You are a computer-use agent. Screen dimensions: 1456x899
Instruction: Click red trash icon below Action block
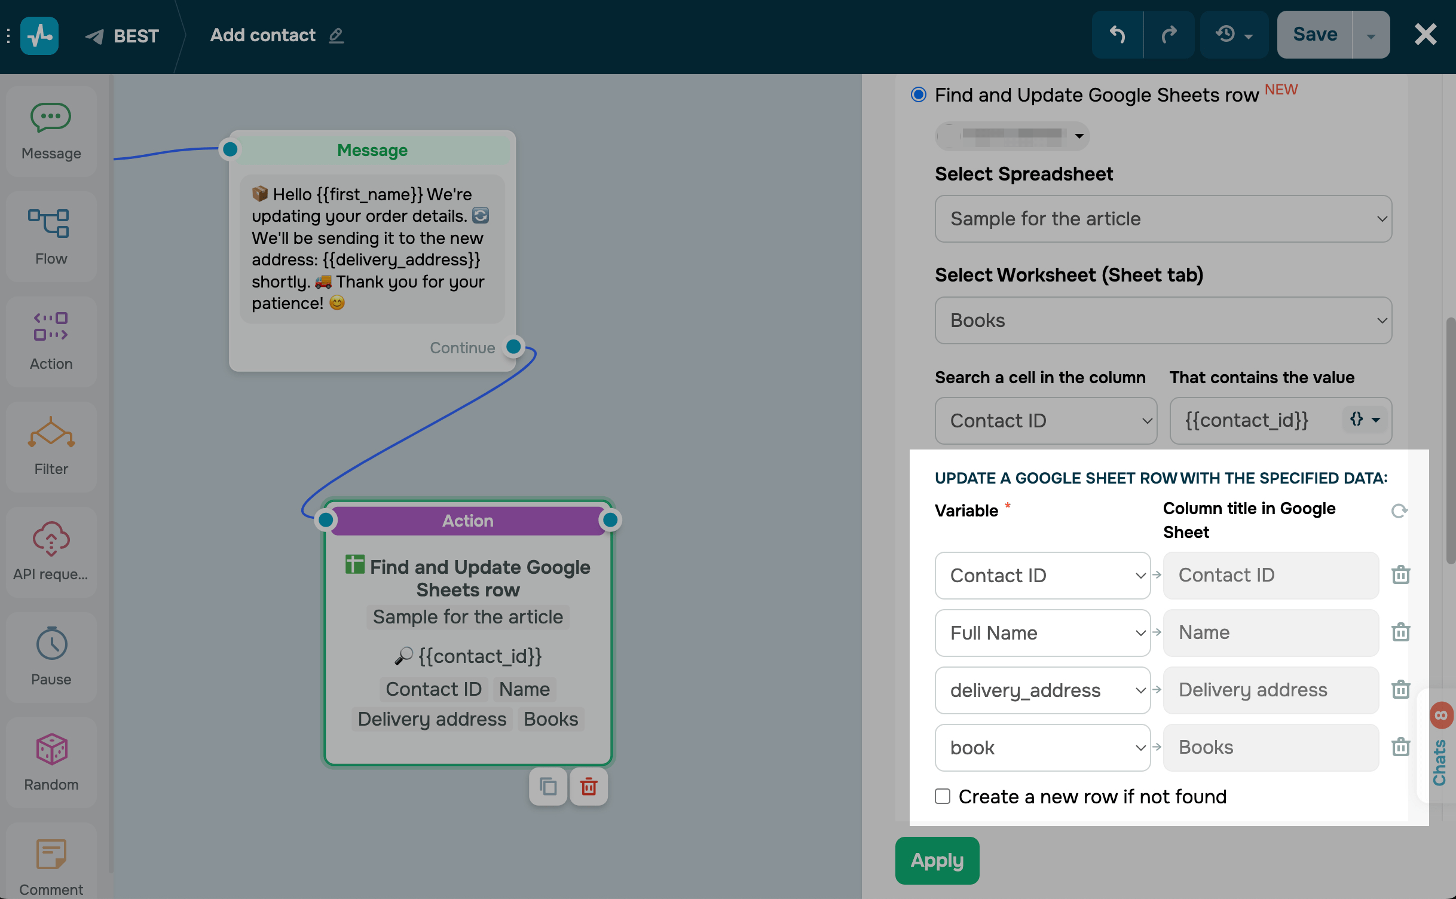589,787
